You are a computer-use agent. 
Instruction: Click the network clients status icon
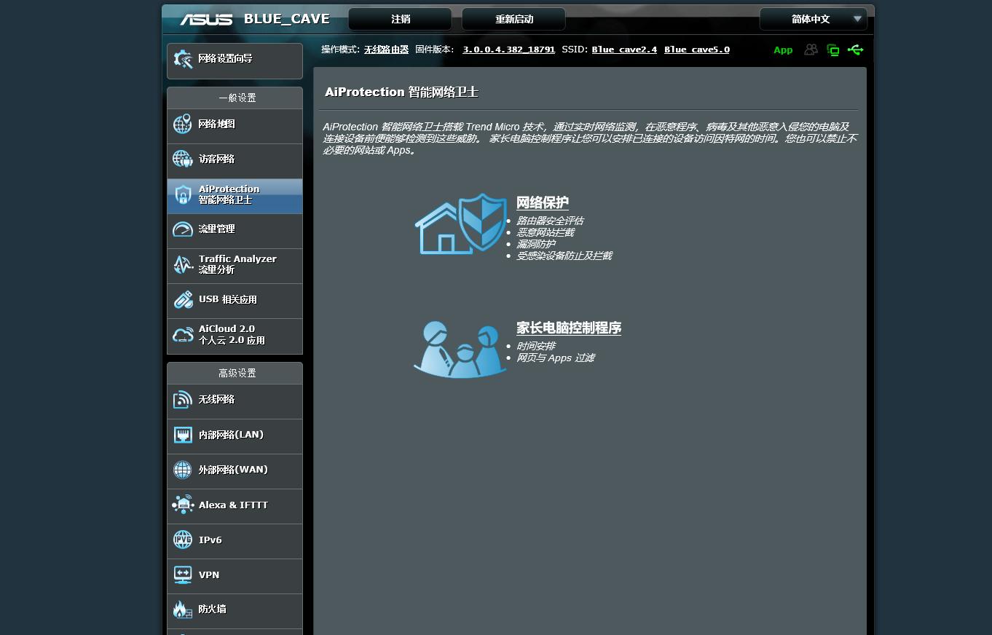point(833,50)
